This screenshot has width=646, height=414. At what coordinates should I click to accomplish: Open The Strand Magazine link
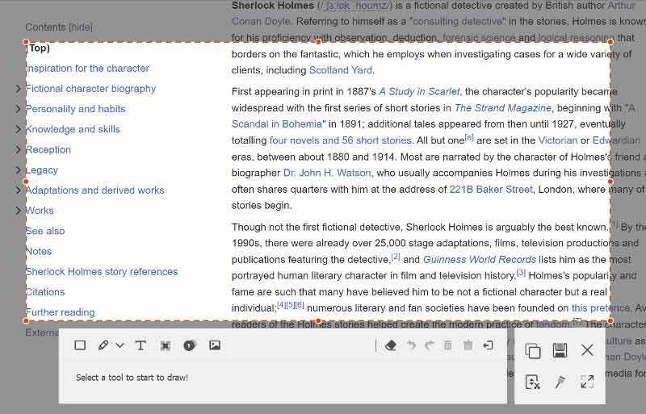point(502,108)
